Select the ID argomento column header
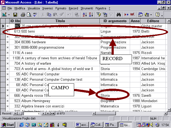Viewport: 171px width, 128px height. (x=115, y=21)
